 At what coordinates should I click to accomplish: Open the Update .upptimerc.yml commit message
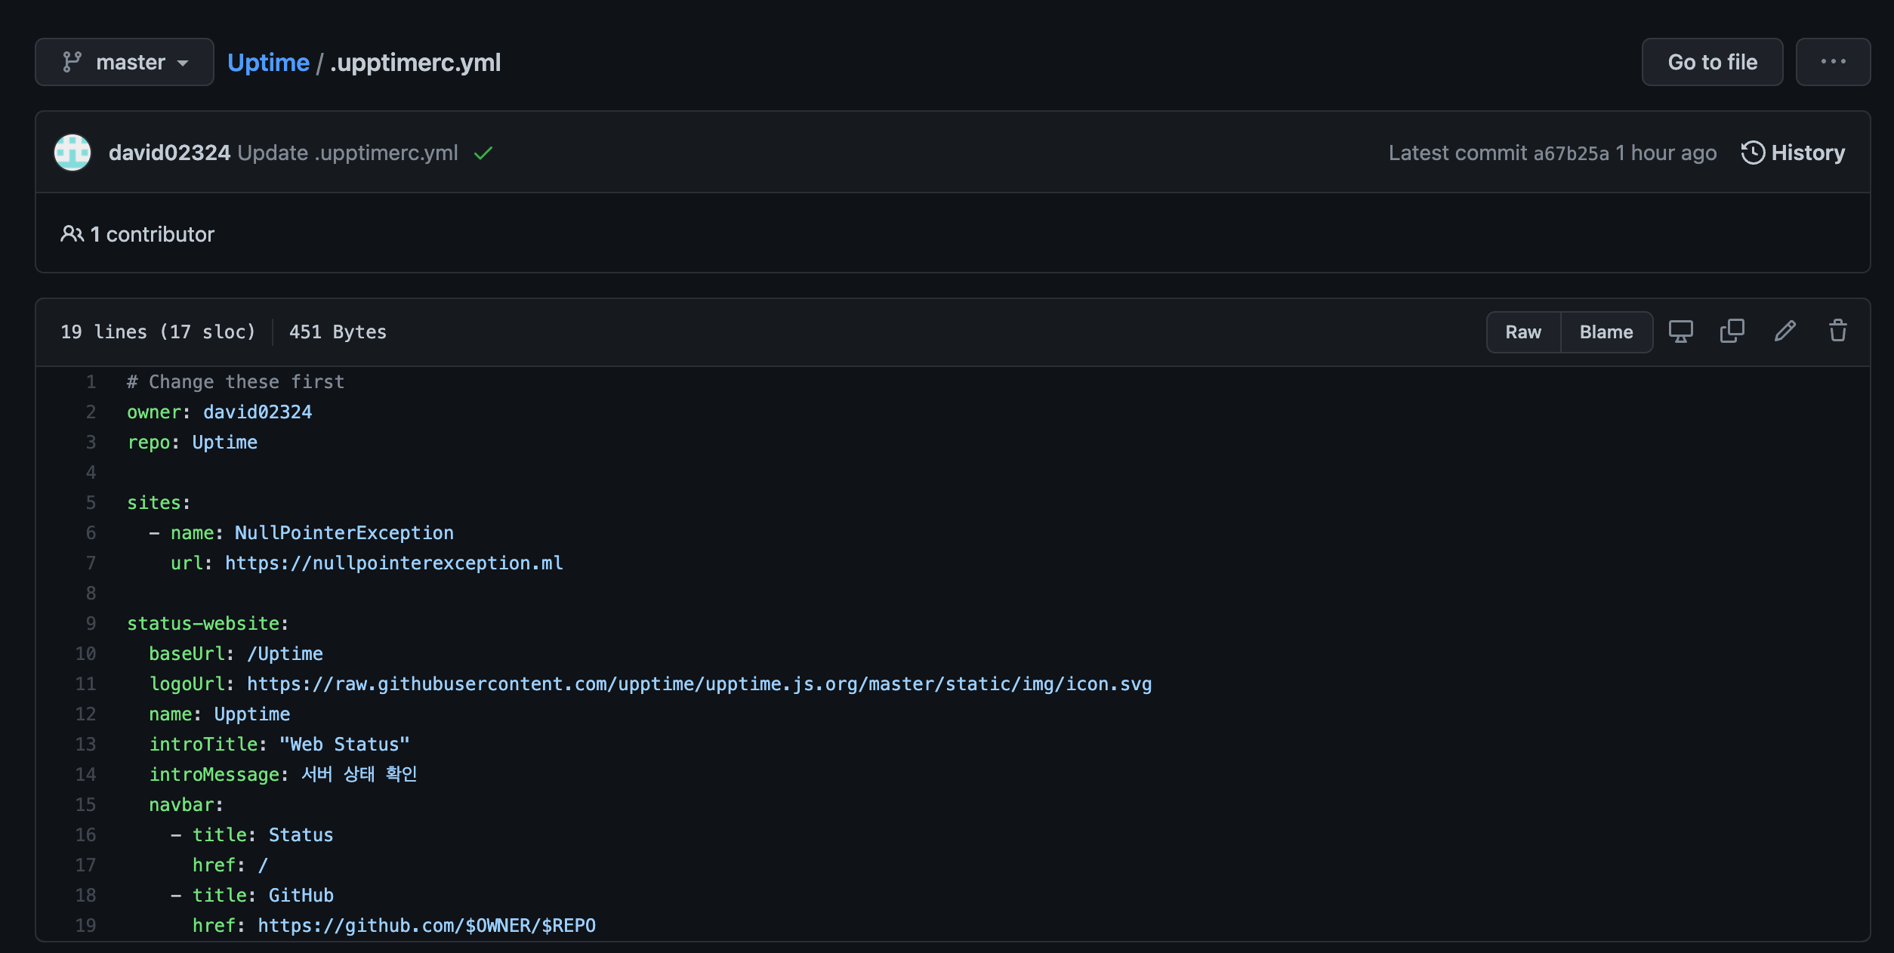pos(347,153)
